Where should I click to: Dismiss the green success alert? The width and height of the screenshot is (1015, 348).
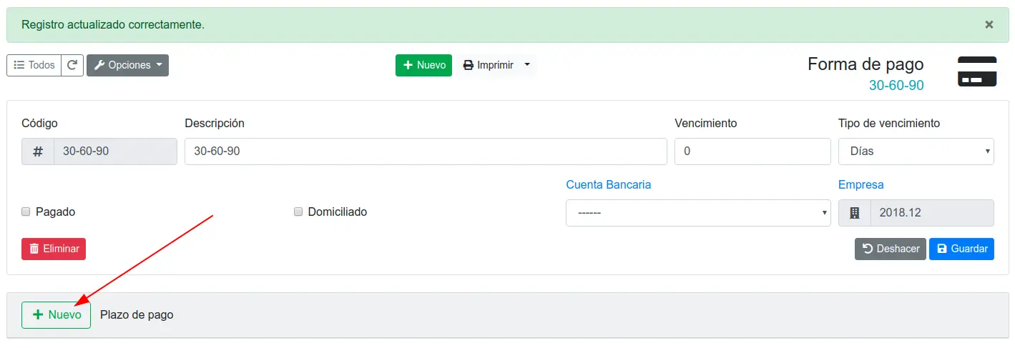(989, 24)
